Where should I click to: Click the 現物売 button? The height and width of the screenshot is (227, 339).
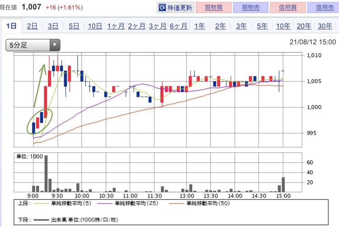[250, 8]
